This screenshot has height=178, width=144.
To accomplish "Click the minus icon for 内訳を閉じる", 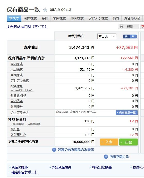I will [x=106, y=157].
